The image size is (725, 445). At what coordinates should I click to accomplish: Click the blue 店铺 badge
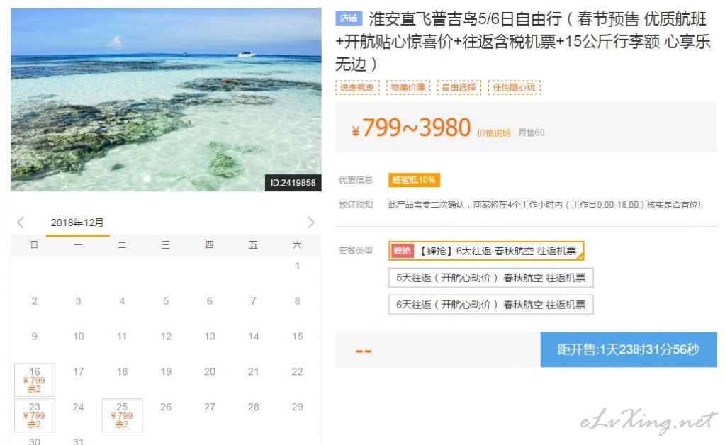[349, 18]
